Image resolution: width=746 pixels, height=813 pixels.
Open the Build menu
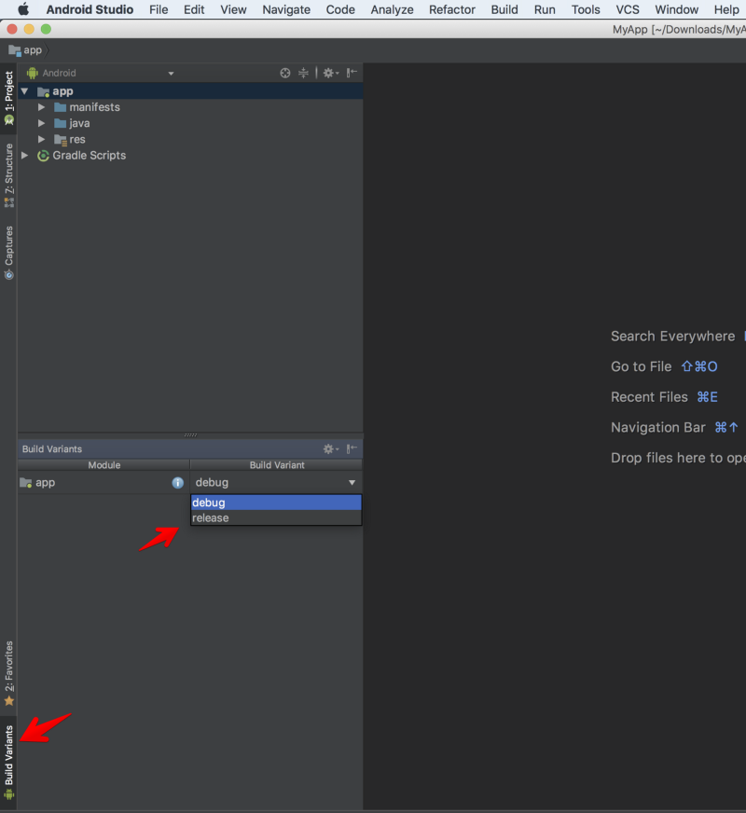pyautogui.click(x=504, y=9)
